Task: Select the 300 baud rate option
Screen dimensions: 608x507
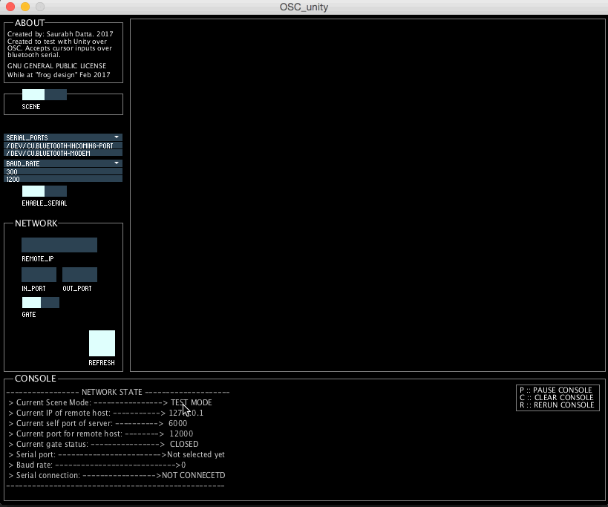Action: pos(63,171)
